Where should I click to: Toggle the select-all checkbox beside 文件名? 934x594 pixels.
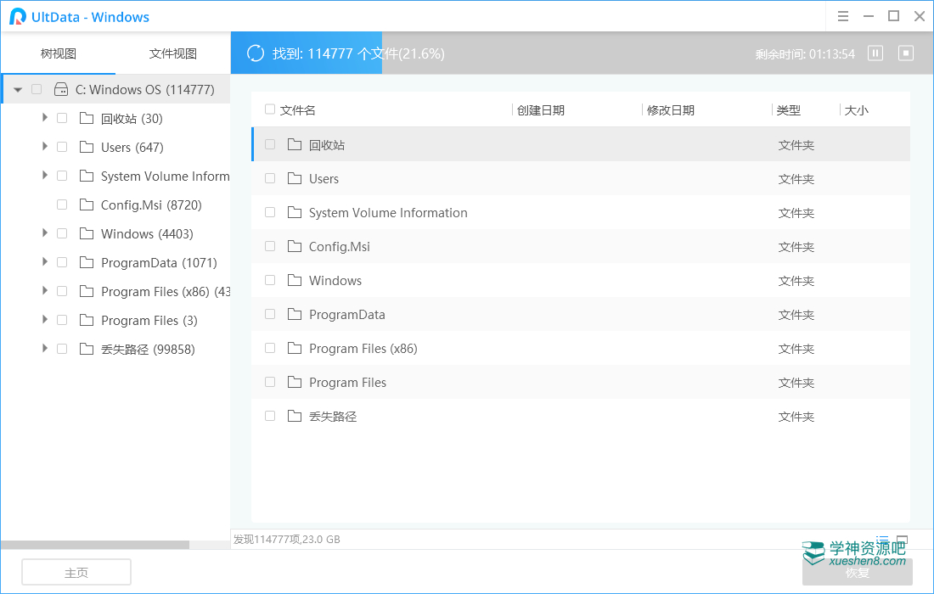click(270, 109)
